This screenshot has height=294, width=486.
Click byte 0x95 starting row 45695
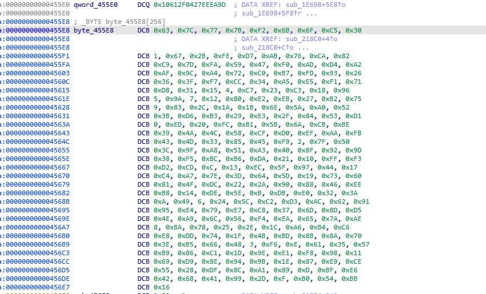click(x=162, y=210)
